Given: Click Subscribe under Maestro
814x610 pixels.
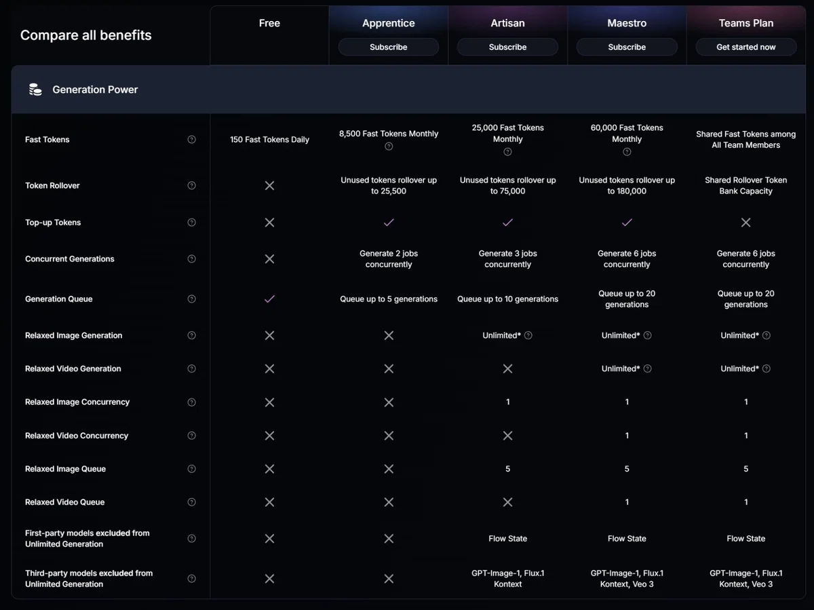Looking at the screenshot, I should 627,47.
